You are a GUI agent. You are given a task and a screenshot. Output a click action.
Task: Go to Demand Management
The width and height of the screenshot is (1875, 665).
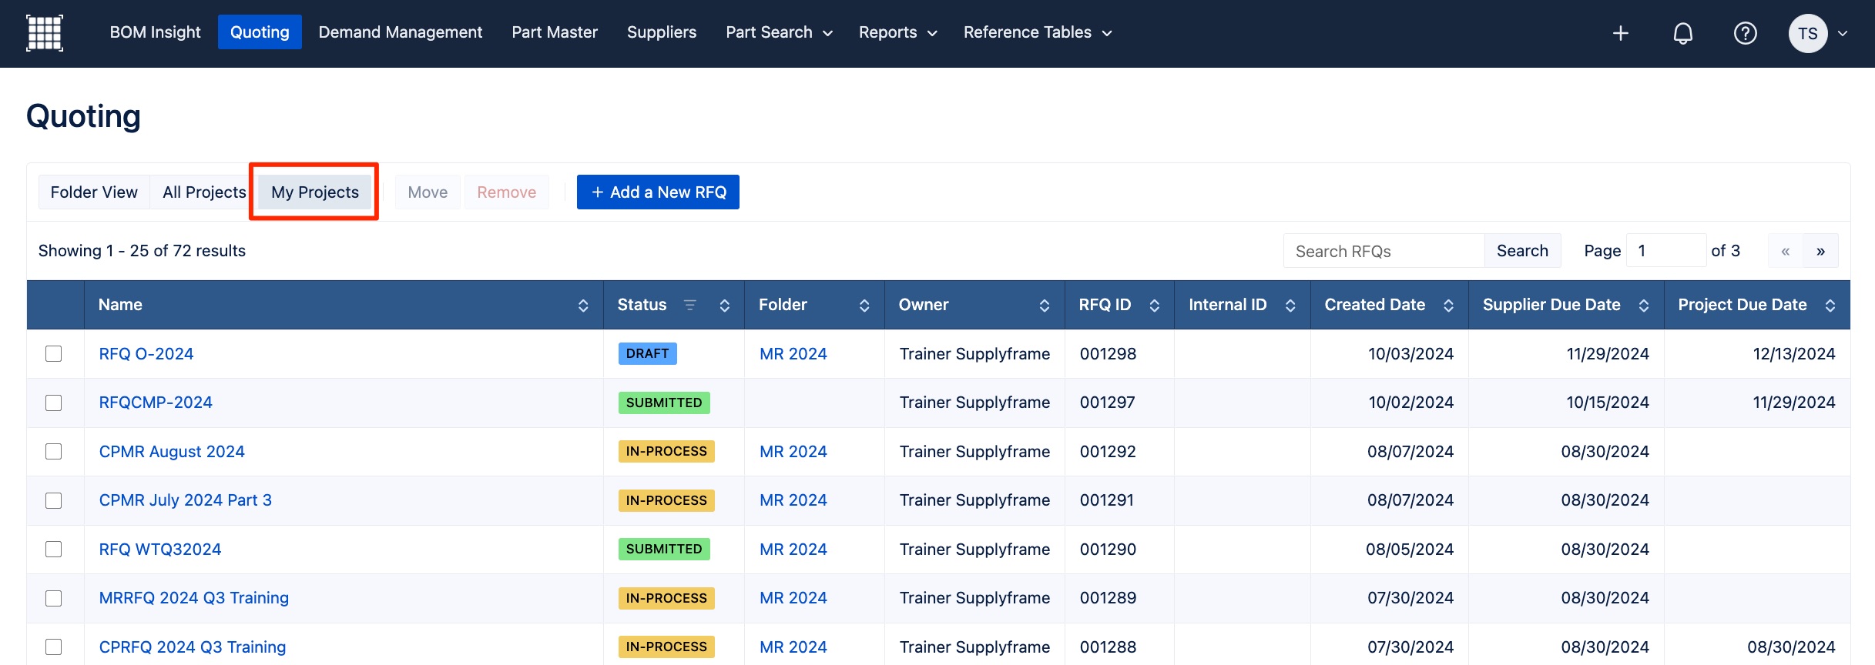pos(400,32)
